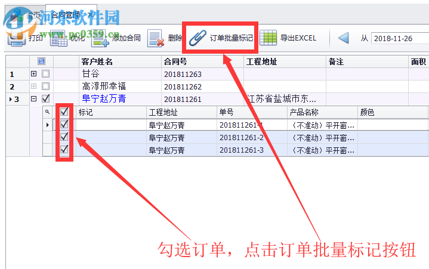
Task: Select order number 201811261-2 cell
Action: 252,138
